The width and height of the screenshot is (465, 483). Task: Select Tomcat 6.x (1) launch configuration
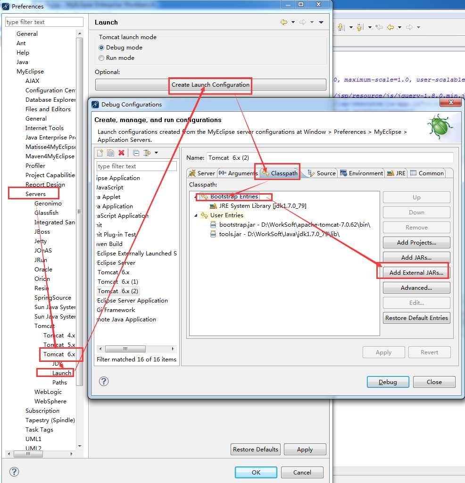pyautogui.click(x=118, y=282)
